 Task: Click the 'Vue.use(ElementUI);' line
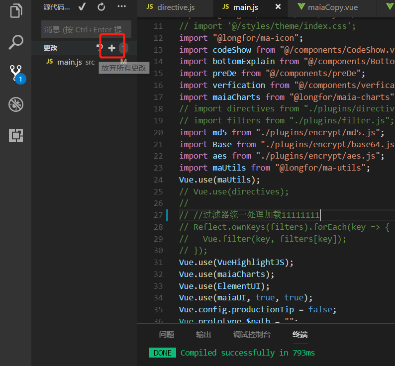coord(224,286)
